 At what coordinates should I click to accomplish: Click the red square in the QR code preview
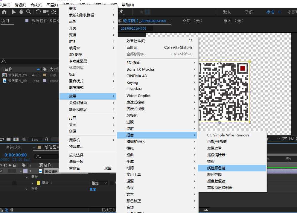[243, 68]
